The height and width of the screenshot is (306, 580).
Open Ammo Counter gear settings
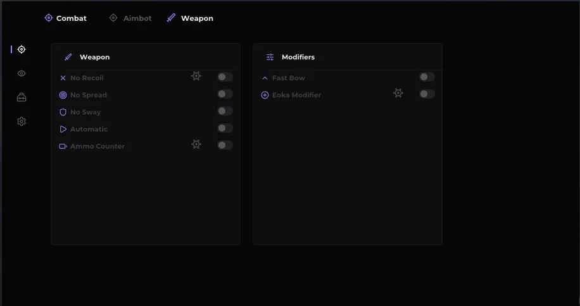[196, 144]
